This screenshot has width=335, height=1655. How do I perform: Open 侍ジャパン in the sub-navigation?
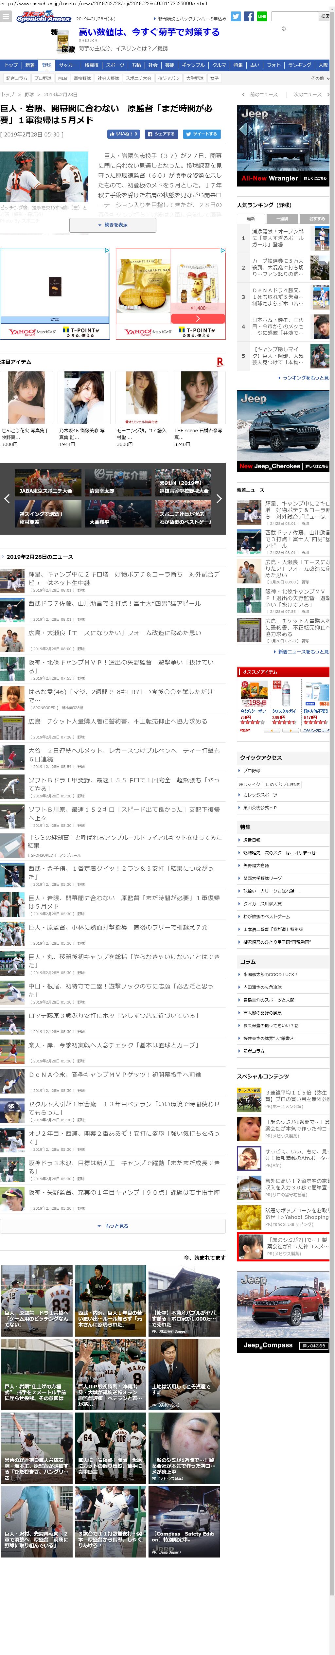point(169,79)
